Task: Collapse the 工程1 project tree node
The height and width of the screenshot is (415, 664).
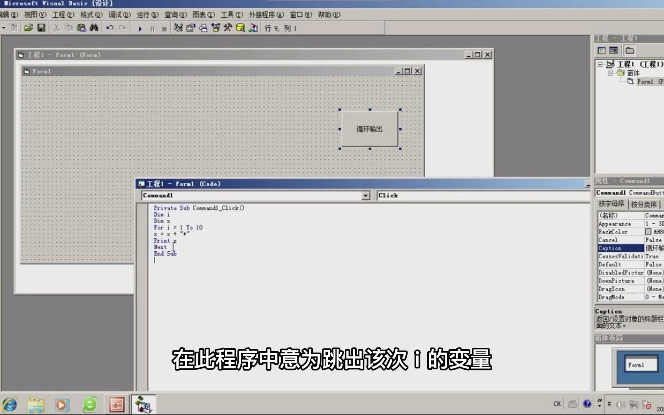Action: point(600,64)
